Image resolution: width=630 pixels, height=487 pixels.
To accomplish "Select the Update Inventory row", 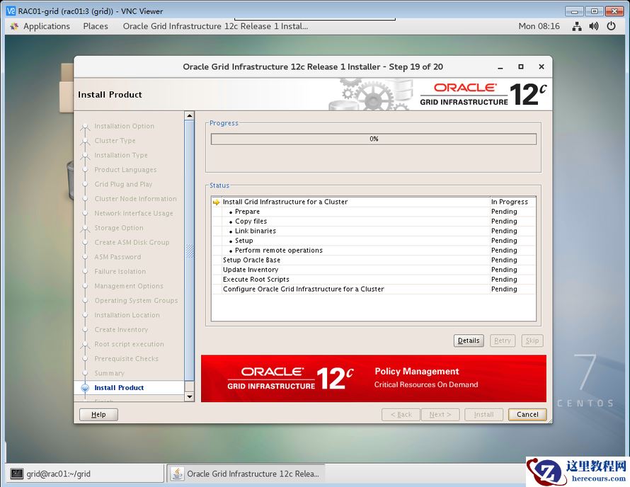I will click(374, 269).
